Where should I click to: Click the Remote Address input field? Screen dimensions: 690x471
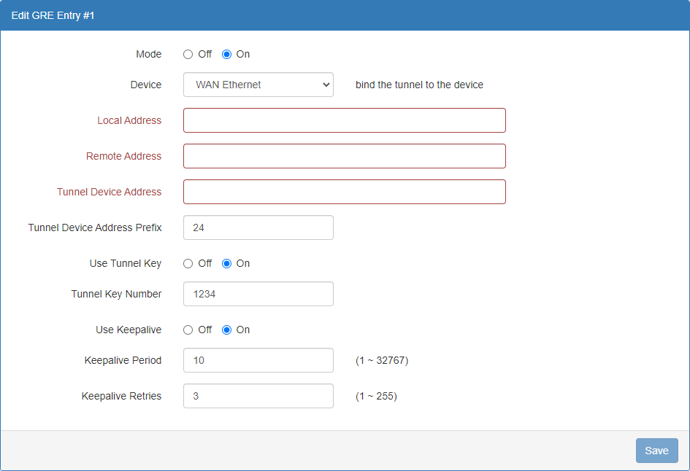[x=345, y=156]
